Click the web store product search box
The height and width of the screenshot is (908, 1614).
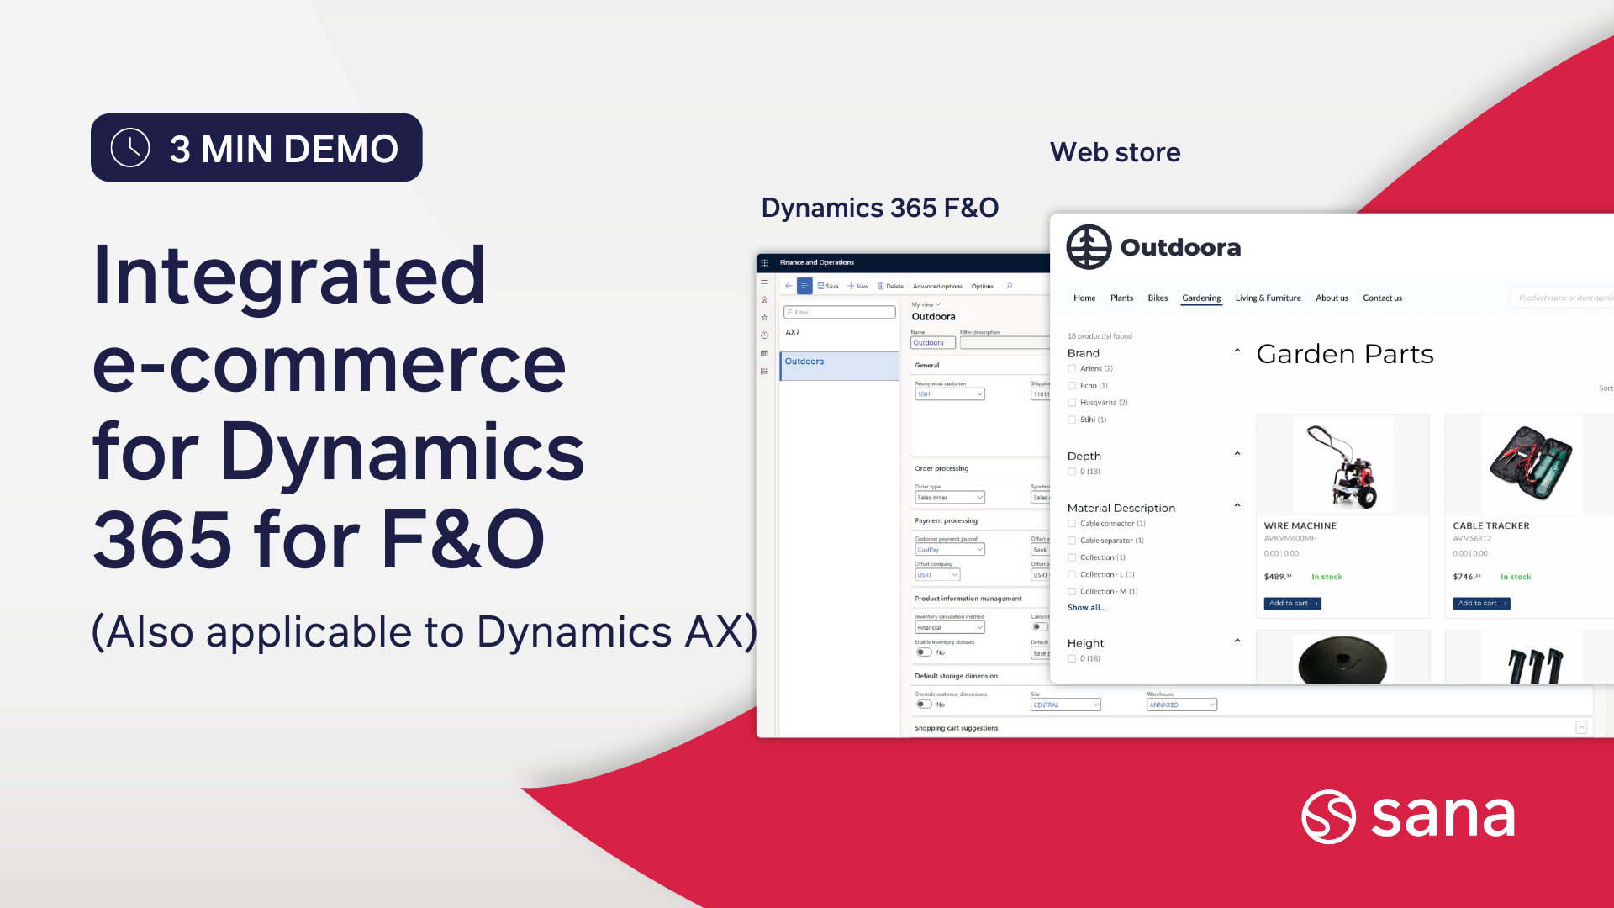pyautogui.click(x=1562, y=298)
